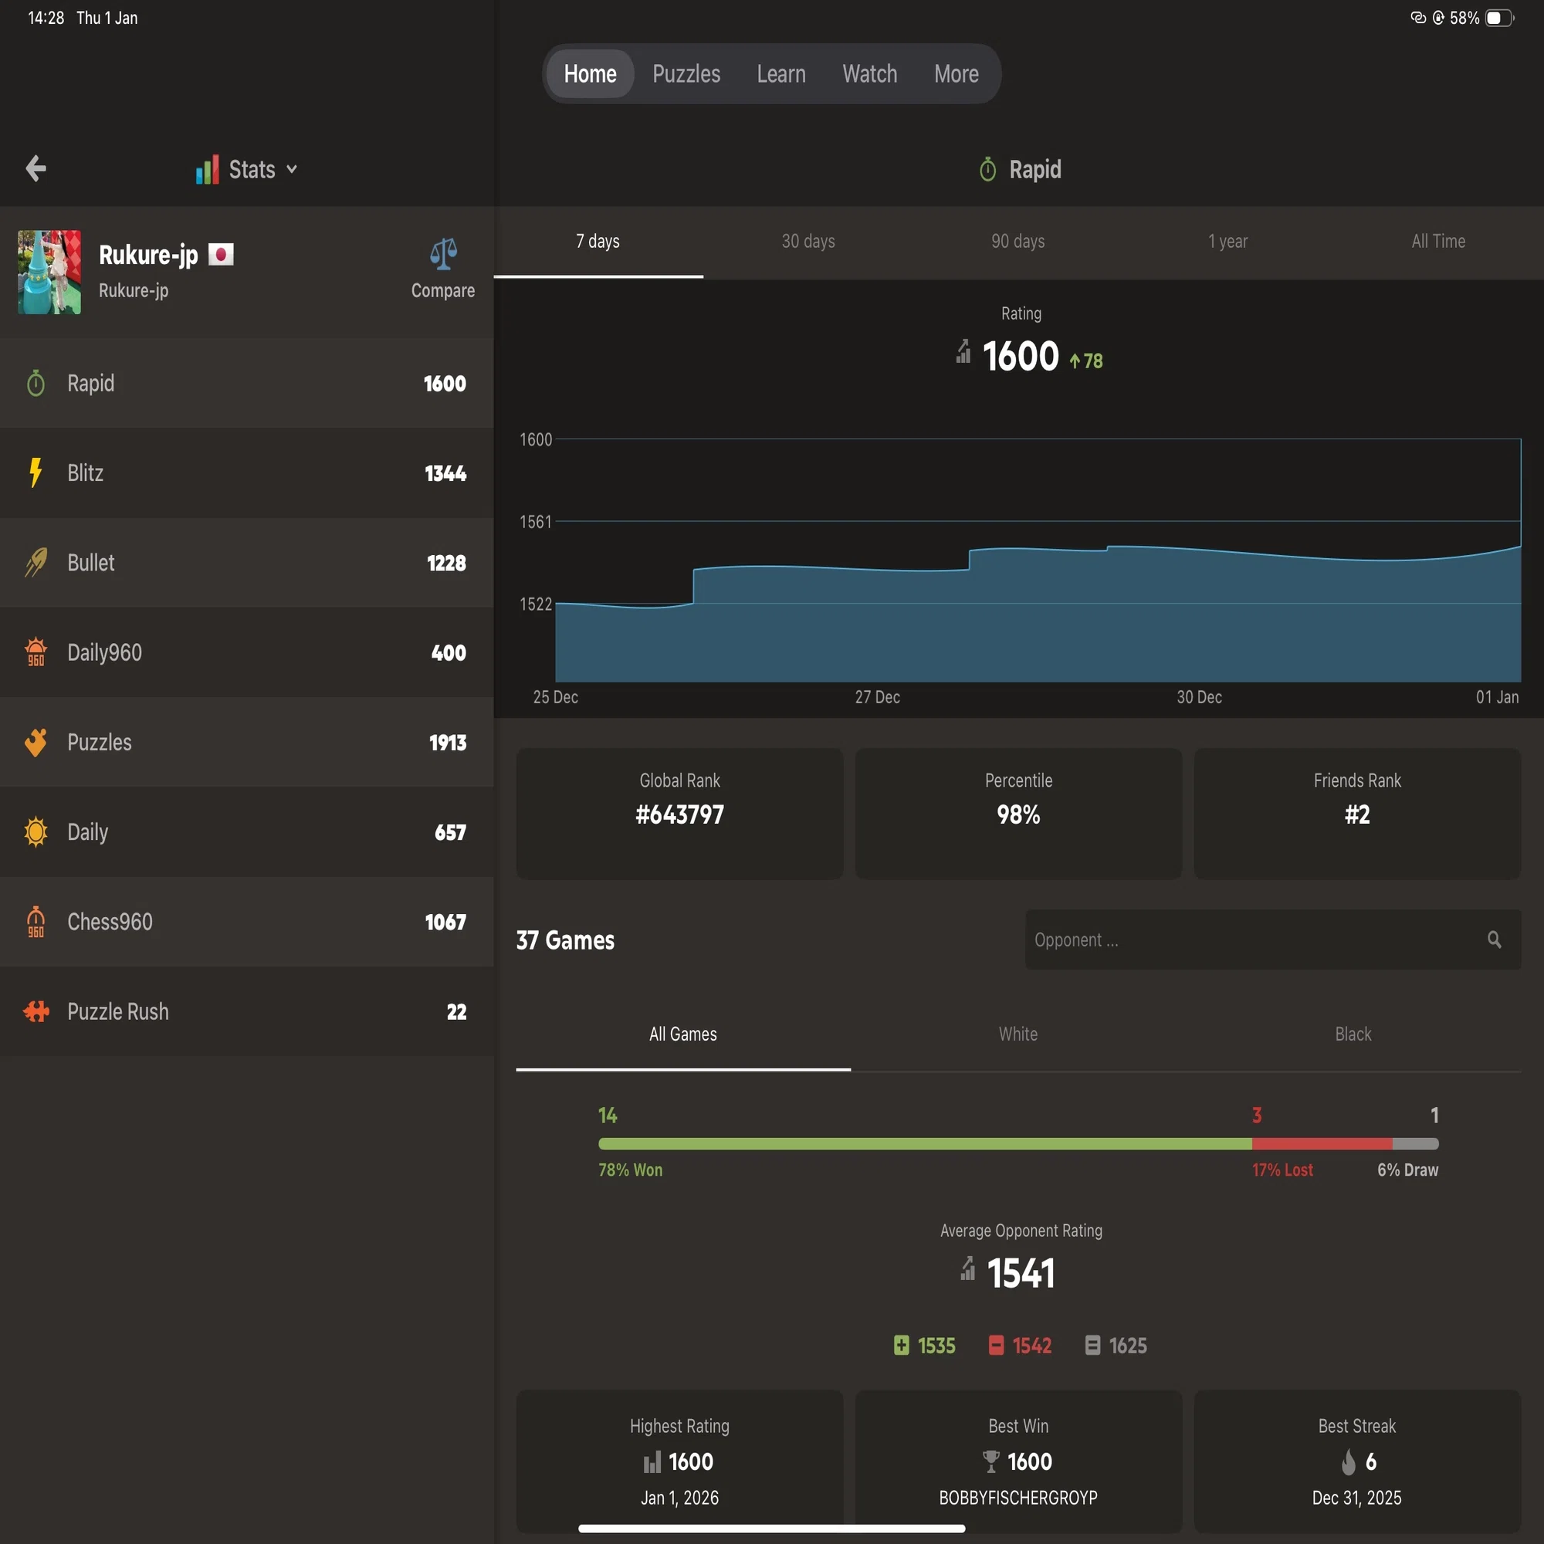Click the 17% Lost label

1282,1170
